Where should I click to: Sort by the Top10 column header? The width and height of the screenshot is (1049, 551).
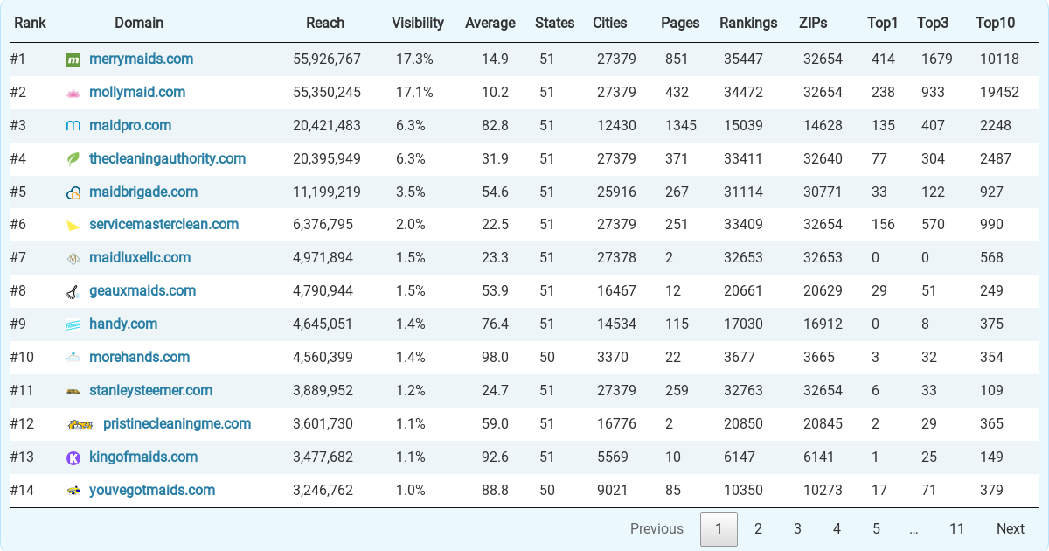[x=996, y=24]
